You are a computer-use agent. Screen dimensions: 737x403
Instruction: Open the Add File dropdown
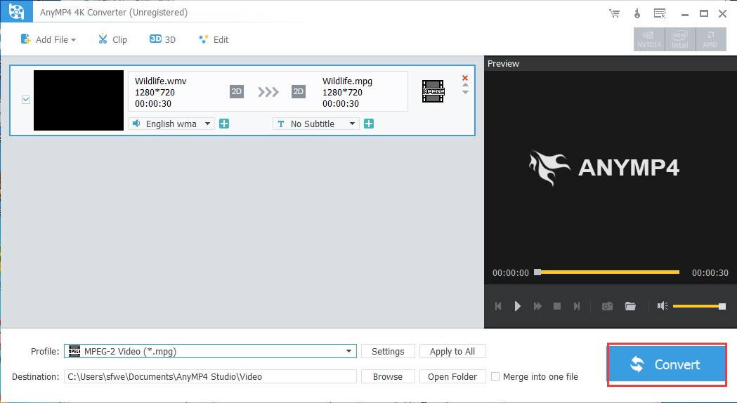click(x=48, y=39)
